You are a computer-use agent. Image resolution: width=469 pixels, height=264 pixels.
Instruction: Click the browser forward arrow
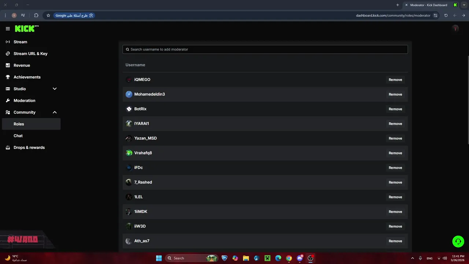coord(464,15)
